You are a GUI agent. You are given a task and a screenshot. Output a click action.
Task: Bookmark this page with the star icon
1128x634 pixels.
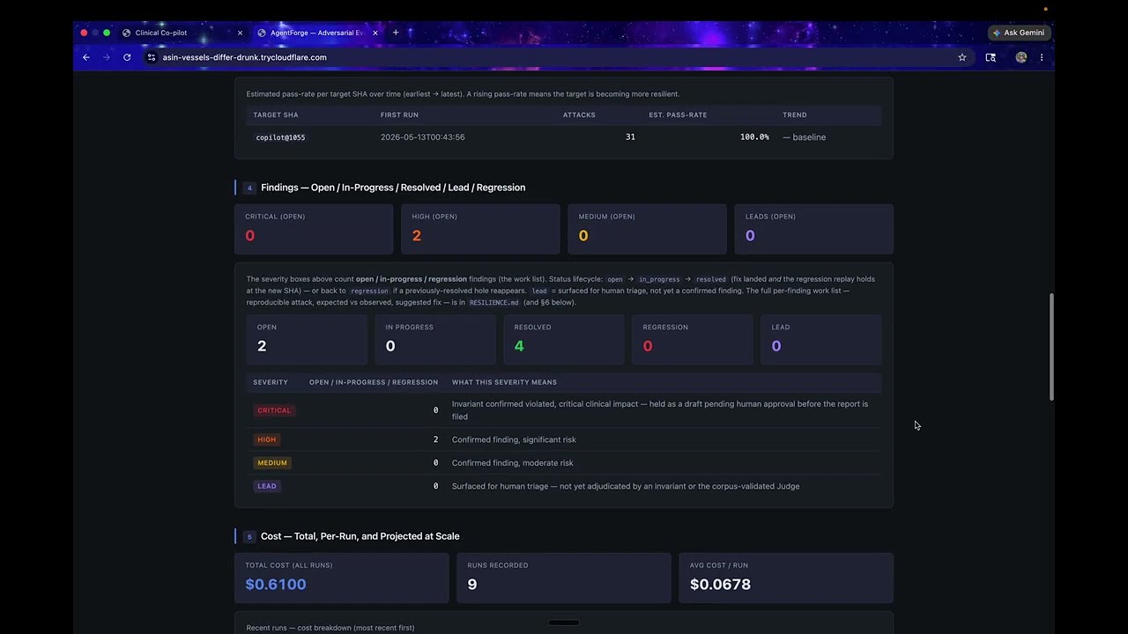[962, 57]
